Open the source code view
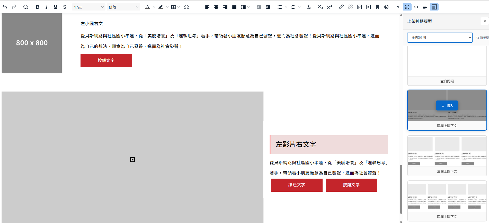Screen dimensions: 489x223 point(416,7)
